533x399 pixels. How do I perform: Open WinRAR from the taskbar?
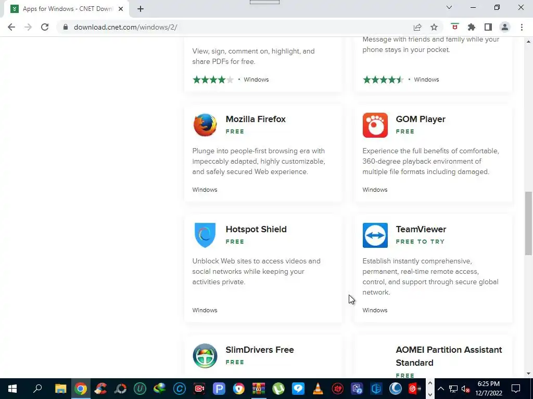pos(258,389)
